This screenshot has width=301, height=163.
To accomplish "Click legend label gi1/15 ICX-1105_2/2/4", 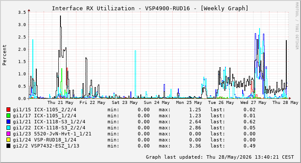I will pyautogui.click(x=44, y=110).
